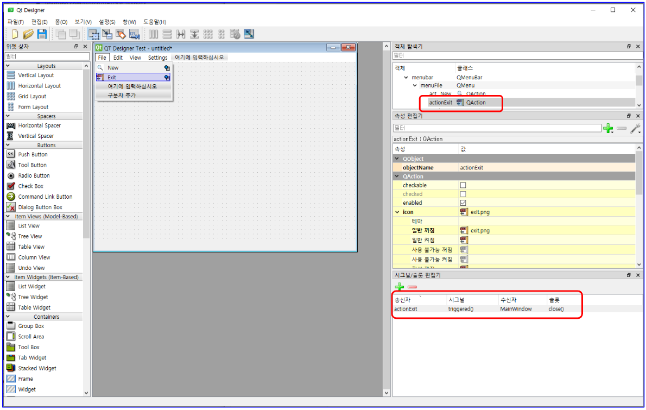
Task: Click the Lay Out Vertically toolbar icon
Action: (x=167, y=34)
